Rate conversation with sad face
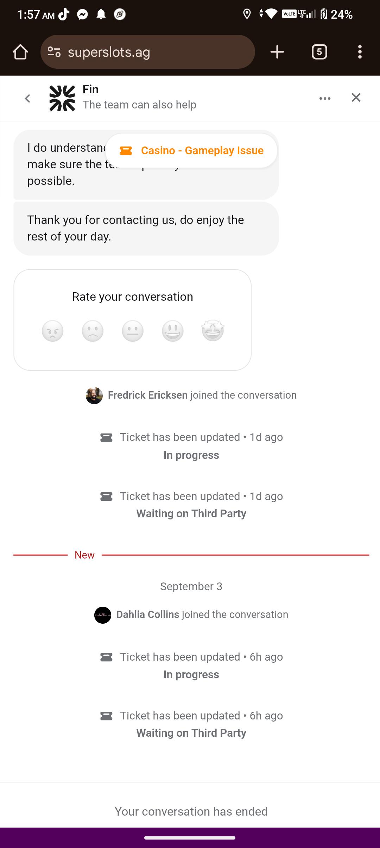 pos(93,331)
